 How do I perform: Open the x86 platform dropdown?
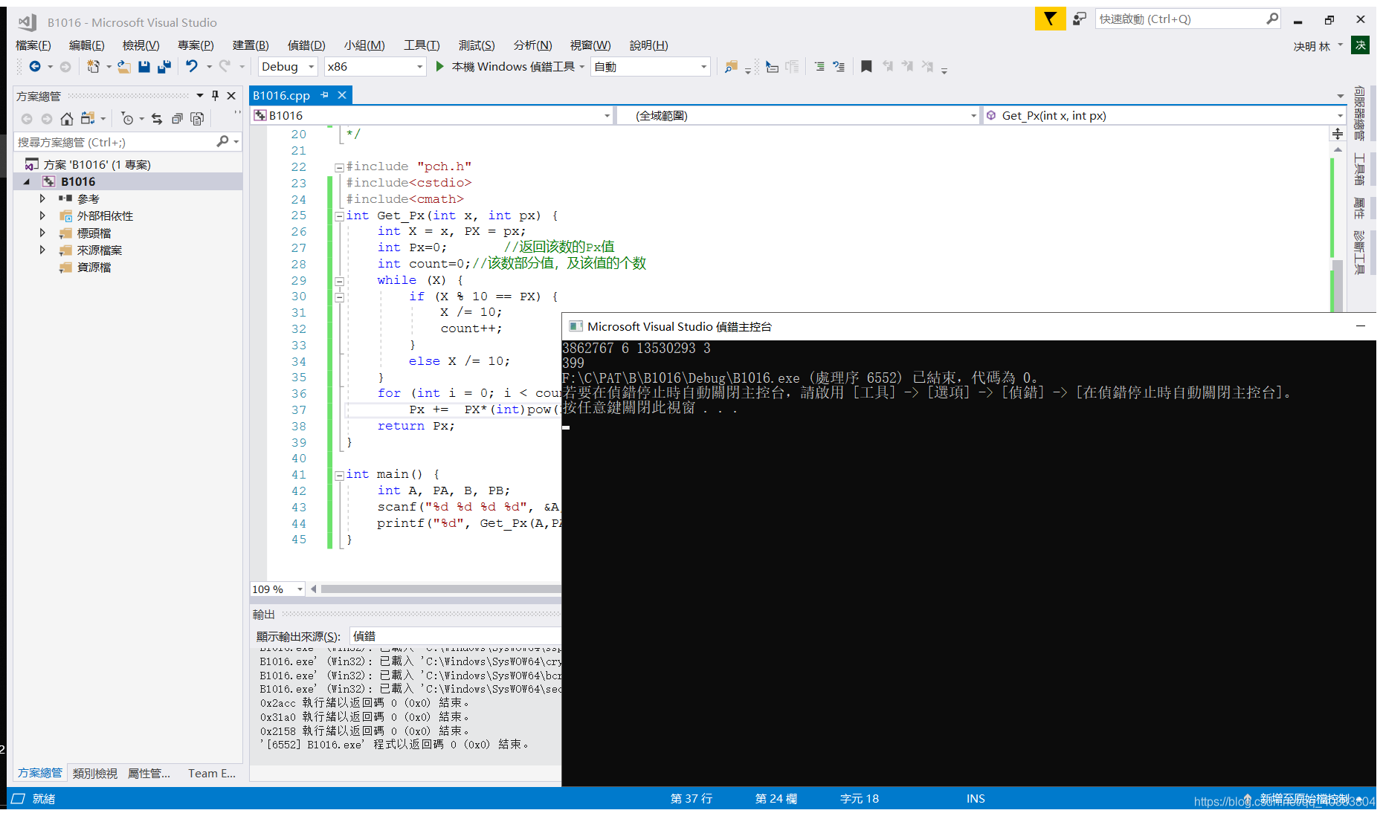click(375, 67)
